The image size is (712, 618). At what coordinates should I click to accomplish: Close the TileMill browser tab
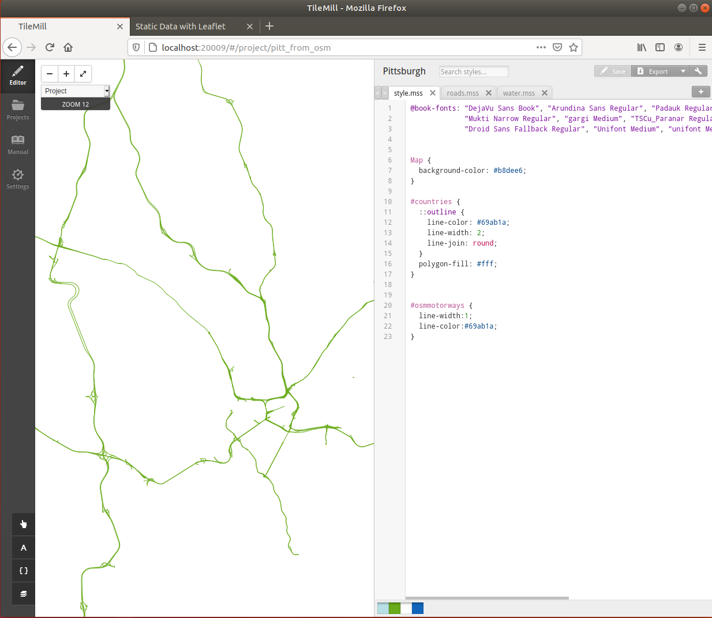120,27
